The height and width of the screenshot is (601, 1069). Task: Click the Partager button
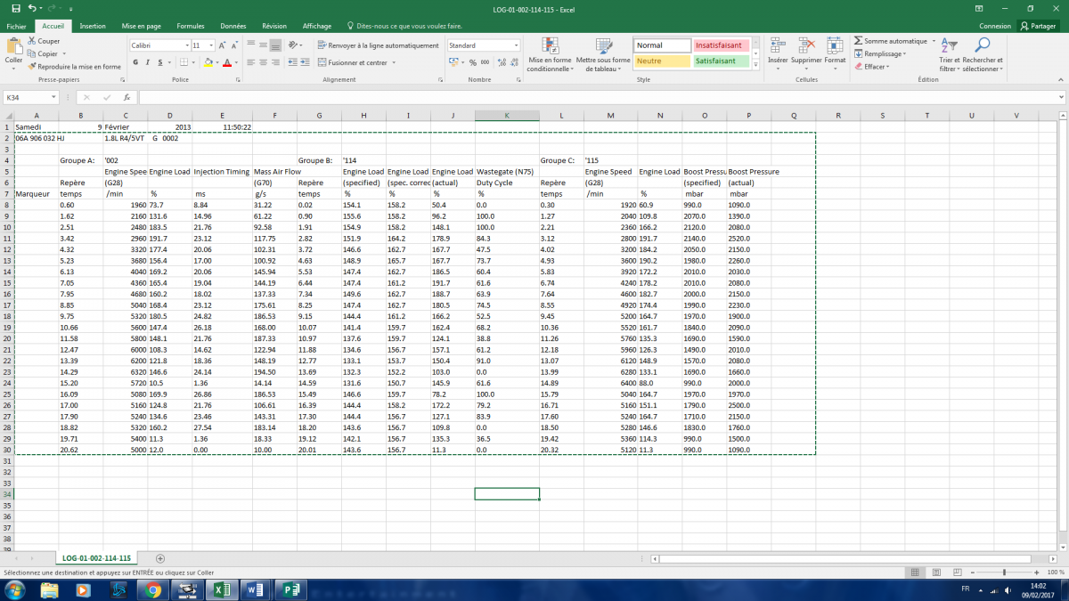point(1037,27)
